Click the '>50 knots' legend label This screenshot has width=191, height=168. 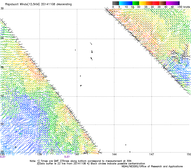pyautogui.click(x=184, y=7)
